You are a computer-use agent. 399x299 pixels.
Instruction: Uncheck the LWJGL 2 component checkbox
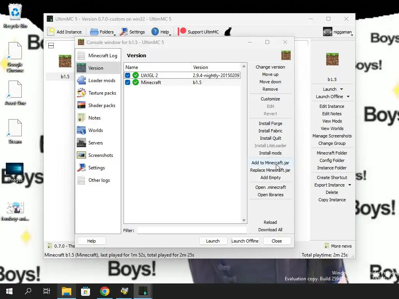click(128, 75)
